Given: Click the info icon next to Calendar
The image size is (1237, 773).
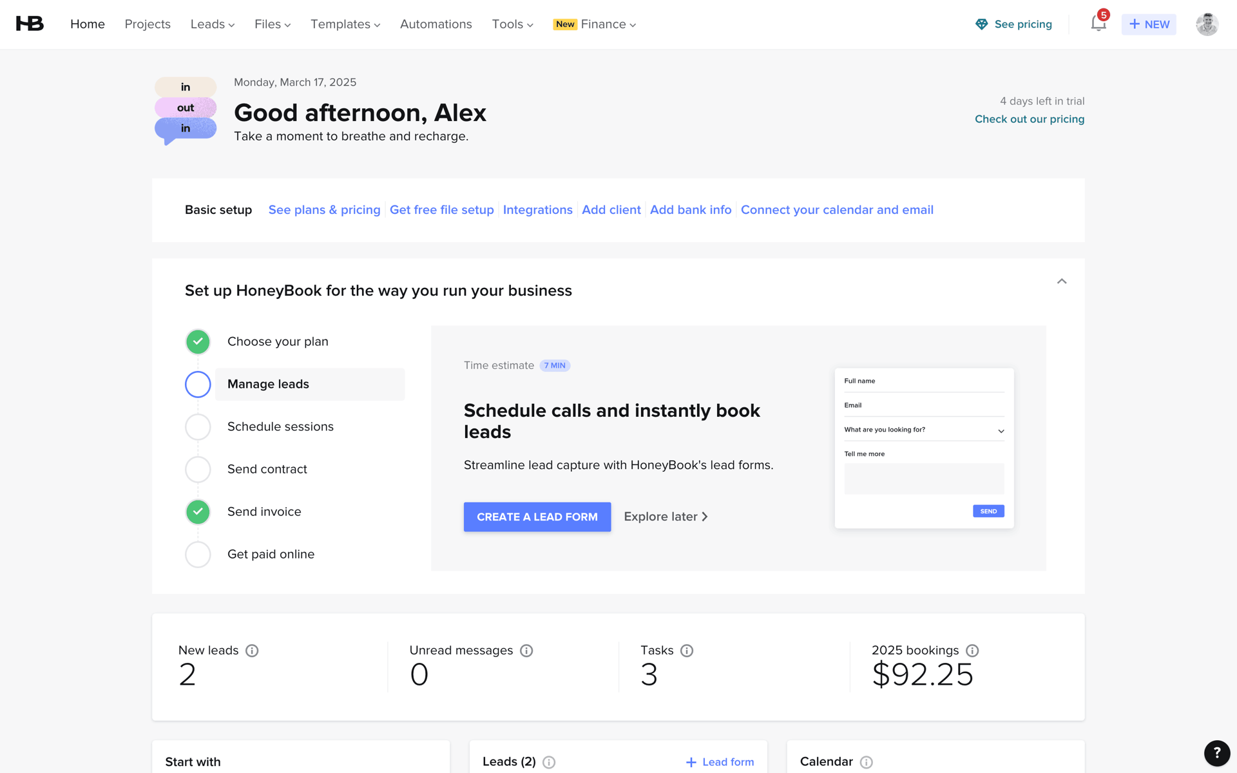Looking at the screenshot, I should pos(867,762).
